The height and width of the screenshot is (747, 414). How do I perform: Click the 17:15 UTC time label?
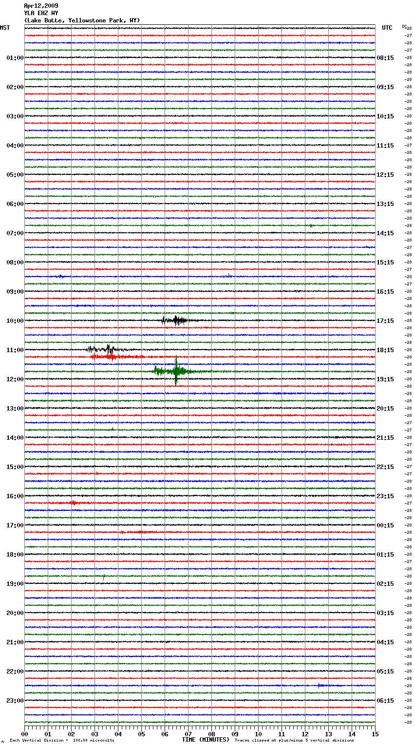[385, 321]
